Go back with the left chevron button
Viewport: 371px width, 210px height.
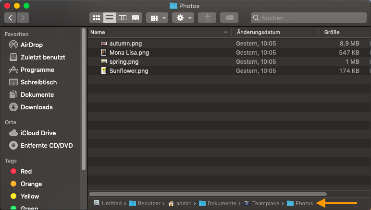(11, 18)
